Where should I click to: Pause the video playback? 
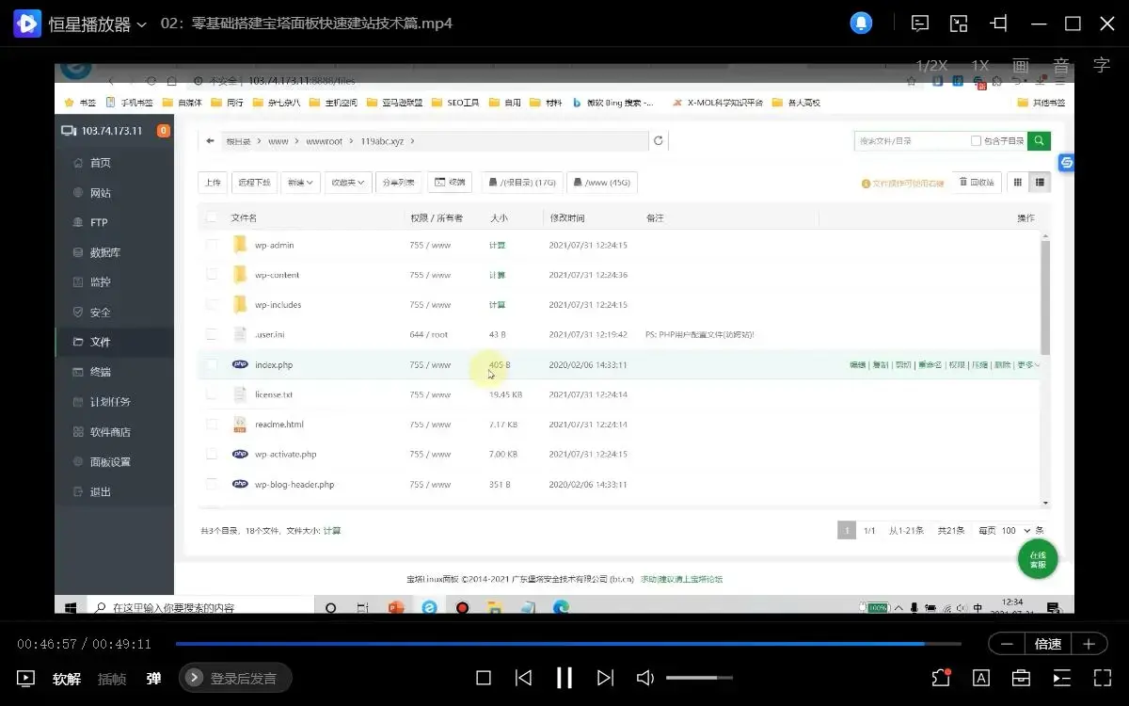pyautogui.click(x=564, y=678)
